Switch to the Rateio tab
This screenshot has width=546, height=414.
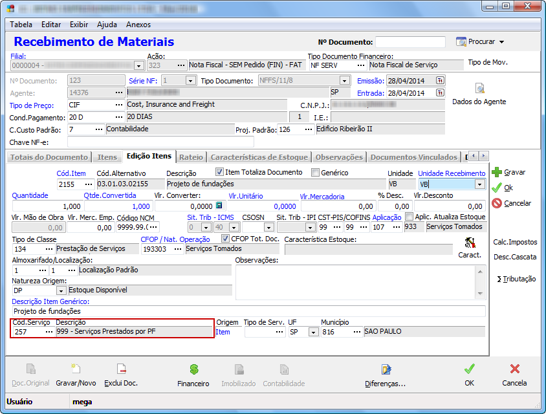tap(191, 157)
